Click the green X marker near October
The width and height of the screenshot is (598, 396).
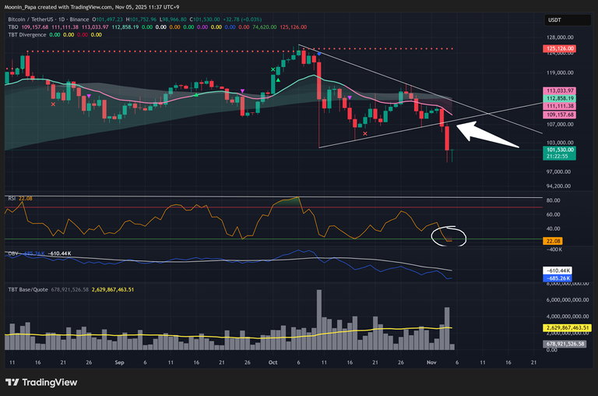click(273, 69)
